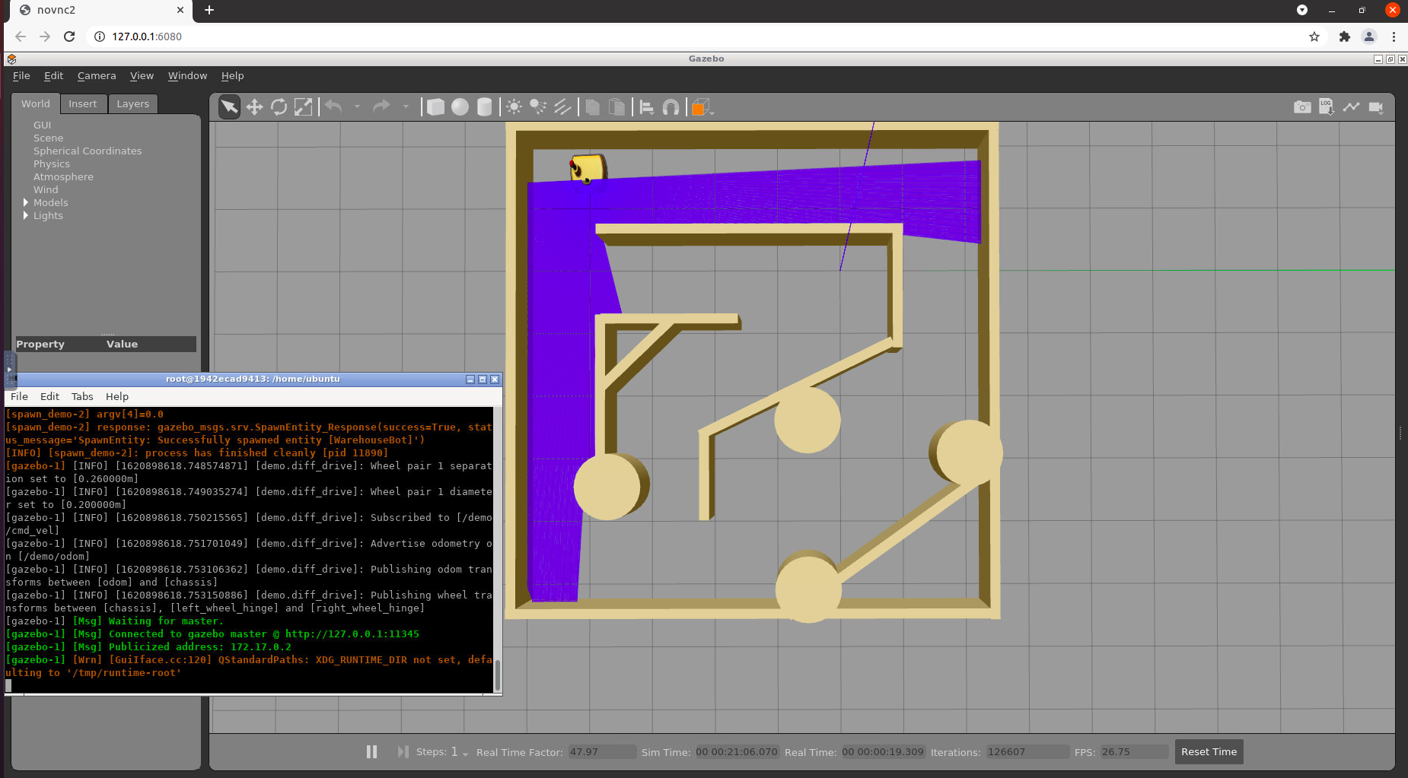The image size is (1408, 778).
Task: Insert a box shape
Action: (435, 107)
